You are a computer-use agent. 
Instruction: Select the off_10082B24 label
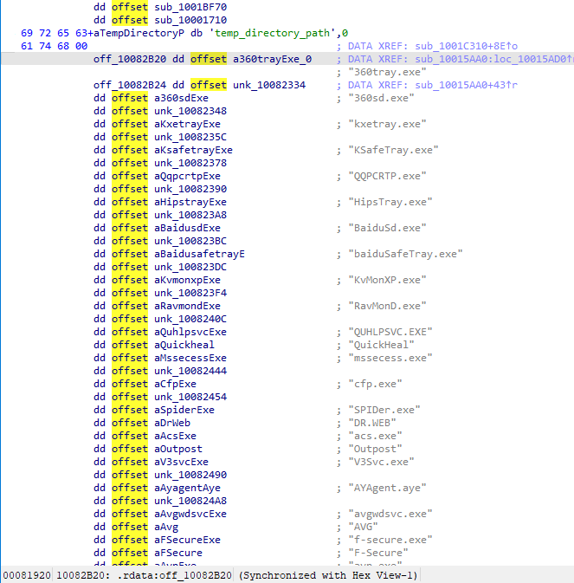(130, 85)
